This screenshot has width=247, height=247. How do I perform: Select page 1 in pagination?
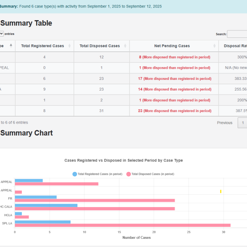(x=243, y=123)
